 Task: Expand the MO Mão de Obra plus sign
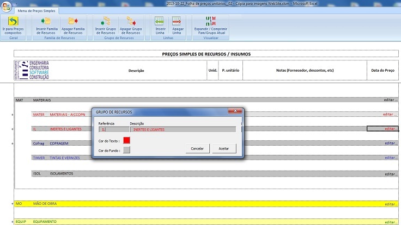tap(12, 204)
